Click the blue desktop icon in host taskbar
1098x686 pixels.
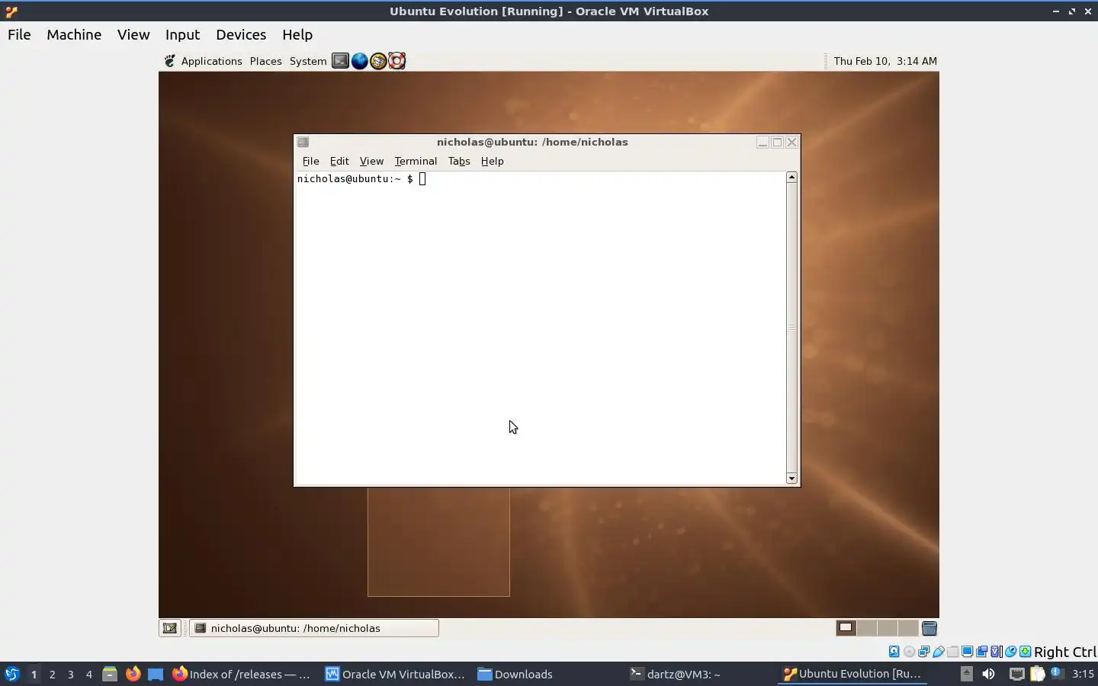click(156, 674)
